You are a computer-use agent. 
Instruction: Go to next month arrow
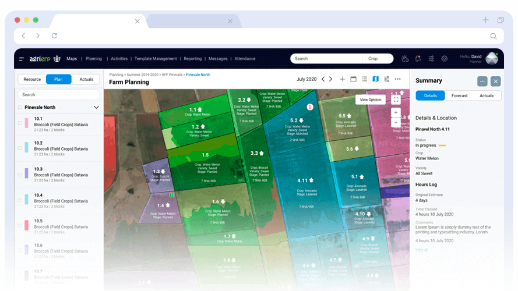[x=331, y=79]
